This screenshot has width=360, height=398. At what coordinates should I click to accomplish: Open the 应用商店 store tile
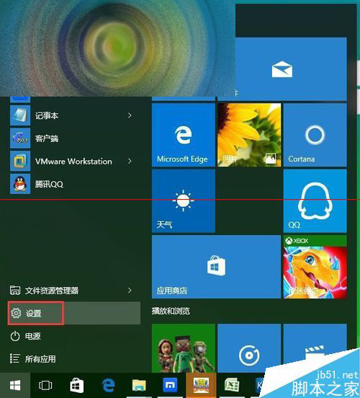(x=216, y=267)
